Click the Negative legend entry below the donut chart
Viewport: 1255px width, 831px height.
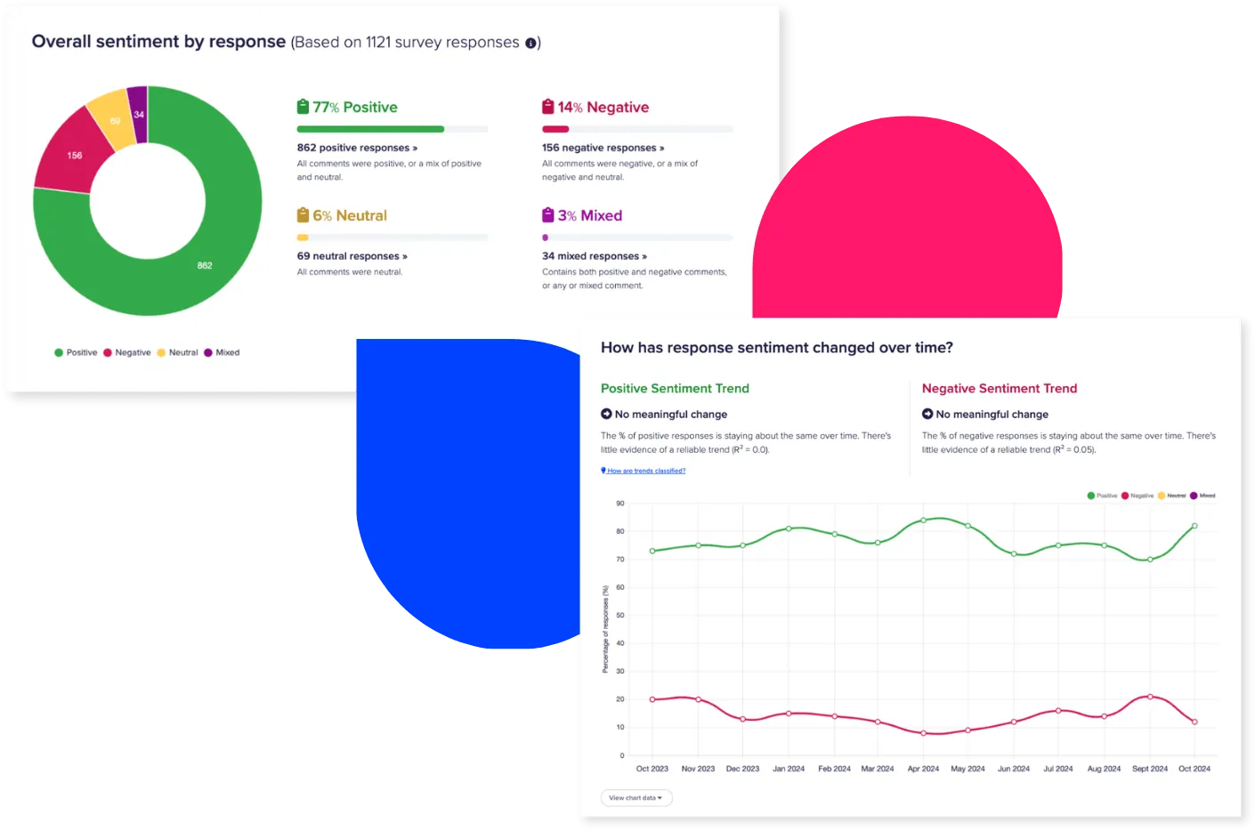[131, 352]
